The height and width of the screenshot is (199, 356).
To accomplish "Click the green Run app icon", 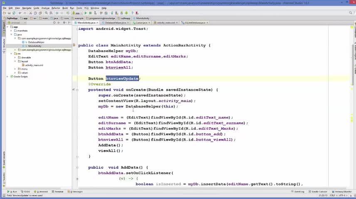I will (x=86, y=13).
